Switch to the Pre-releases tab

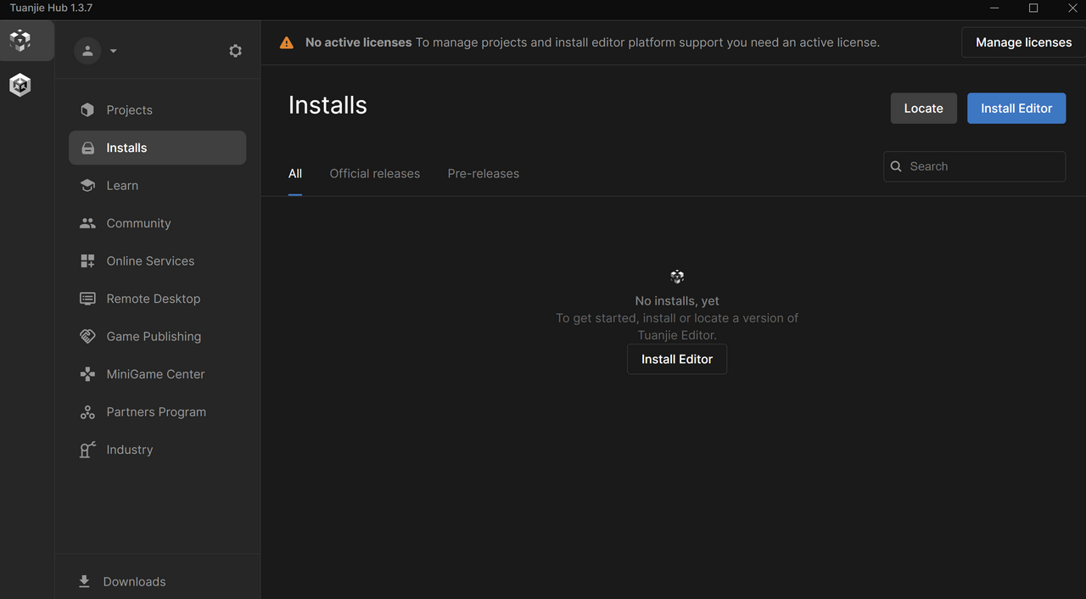coord(483,174)
